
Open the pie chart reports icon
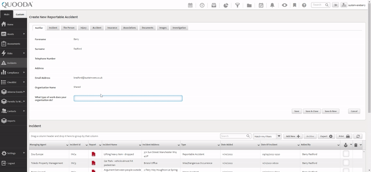click(x=226, y=5)
